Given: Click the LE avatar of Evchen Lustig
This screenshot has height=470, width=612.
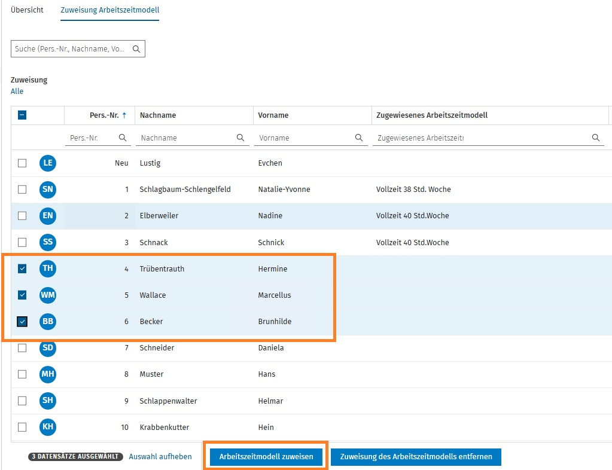Looking at the screenshot, I should click(48, 163).
